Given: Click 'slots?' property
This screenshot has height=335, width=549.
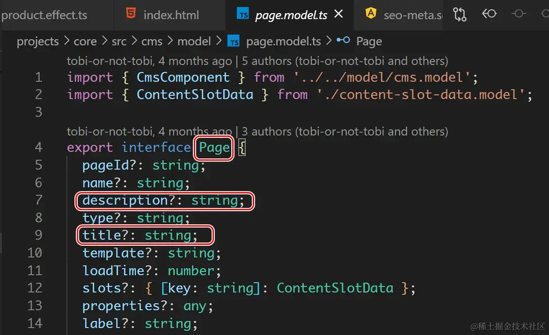Looking at the screenshot, I should coord(105,288).
